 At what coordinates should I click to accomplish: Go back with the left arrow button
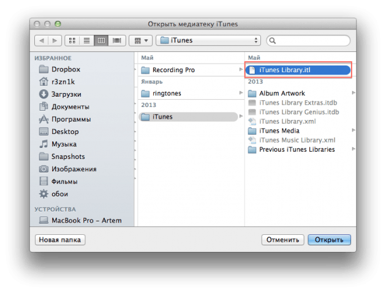tap(42, 40)
